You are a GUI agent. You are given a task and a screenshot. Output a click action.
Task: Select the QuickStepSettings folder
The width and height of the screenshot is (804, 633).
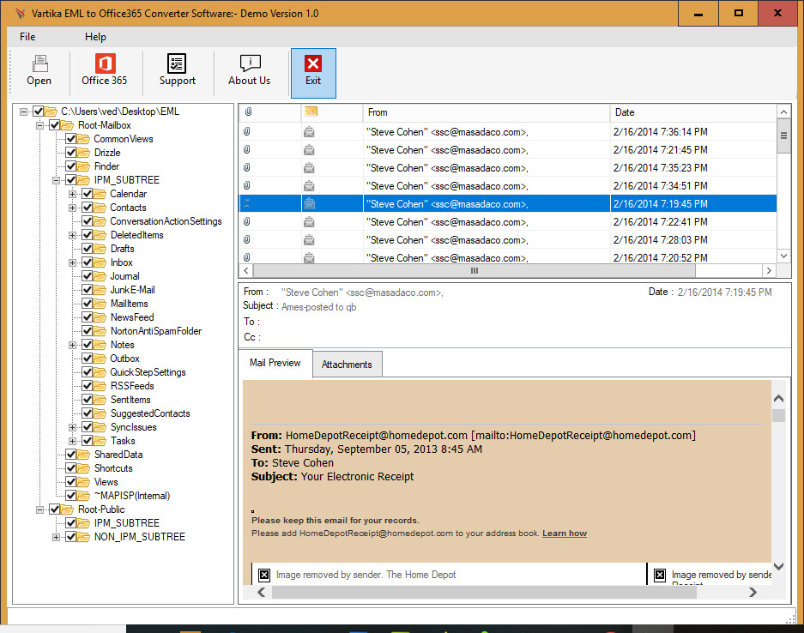(x=148, y=372)
